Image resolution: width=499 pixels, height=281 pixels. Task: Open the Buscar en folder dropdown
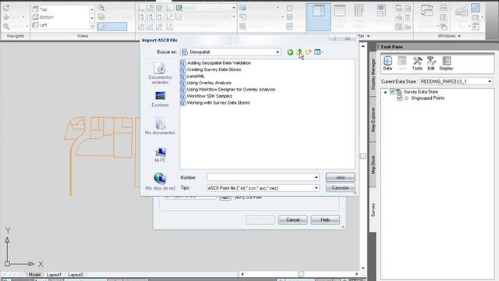click(x=278, y=52)
